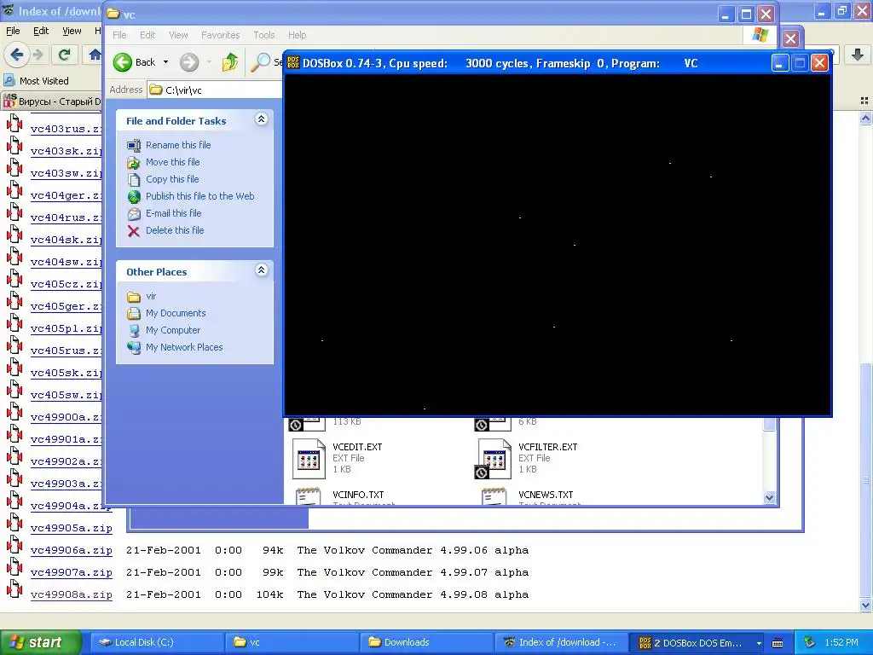Open My Network Places
873x655 pixels.
tap(184, 347)
